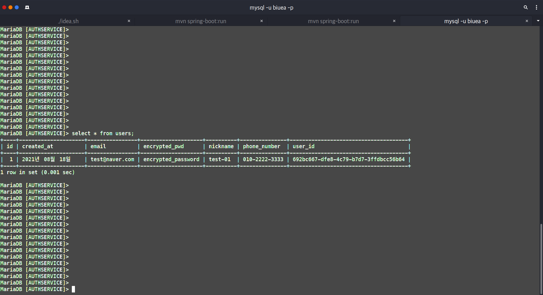Select the first mvn spring-boot:run tab
This screenshot has width=543, height=295.
(x=201, y=21)
